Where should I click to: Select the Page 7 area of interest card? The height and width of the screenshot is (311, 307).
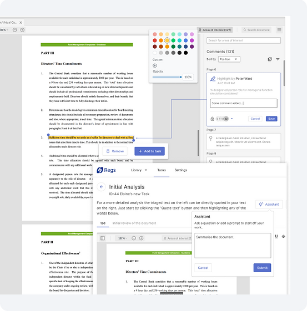pos(244,141)
